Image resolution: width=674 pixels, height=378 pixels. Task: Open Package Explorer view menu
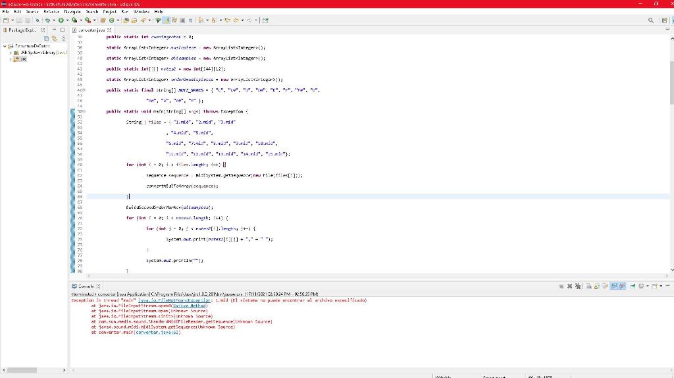[x=64, y=38]
